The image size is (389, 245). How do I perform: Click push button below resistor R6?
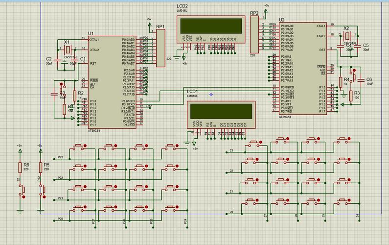tap(22, 191)
